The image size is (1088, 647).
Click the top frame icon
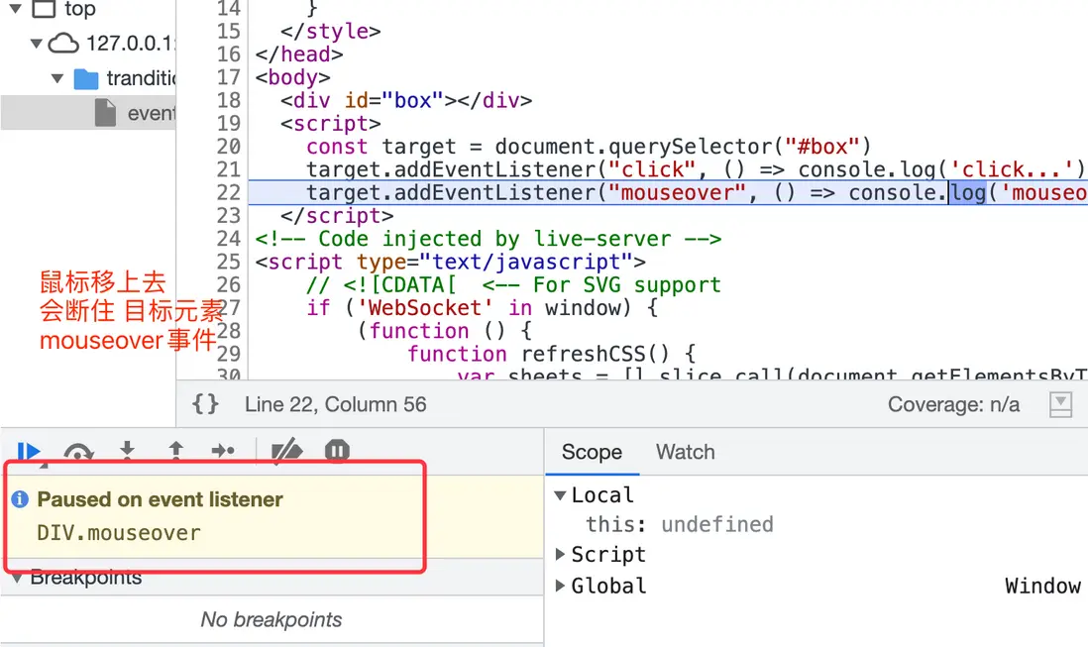coord(45,9)
